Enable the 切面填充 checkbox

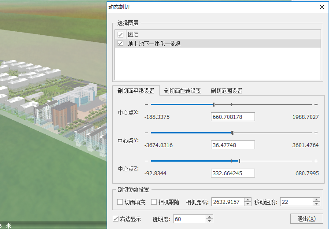[x=120, y=202]
